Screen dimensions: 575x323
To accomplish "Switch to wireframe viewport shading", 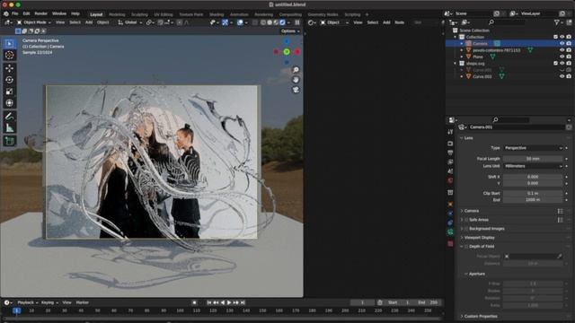I will tap(263, 22).
